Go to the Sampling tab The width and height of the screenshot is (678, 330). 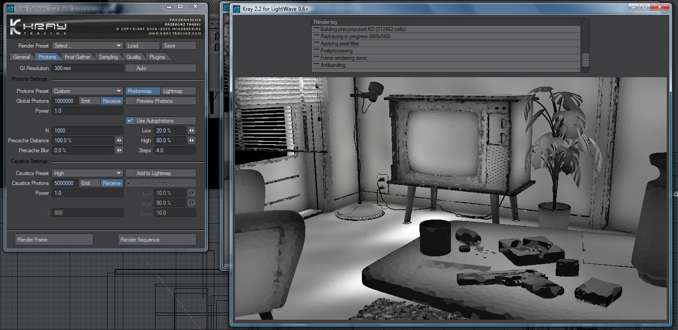point(108,57)
